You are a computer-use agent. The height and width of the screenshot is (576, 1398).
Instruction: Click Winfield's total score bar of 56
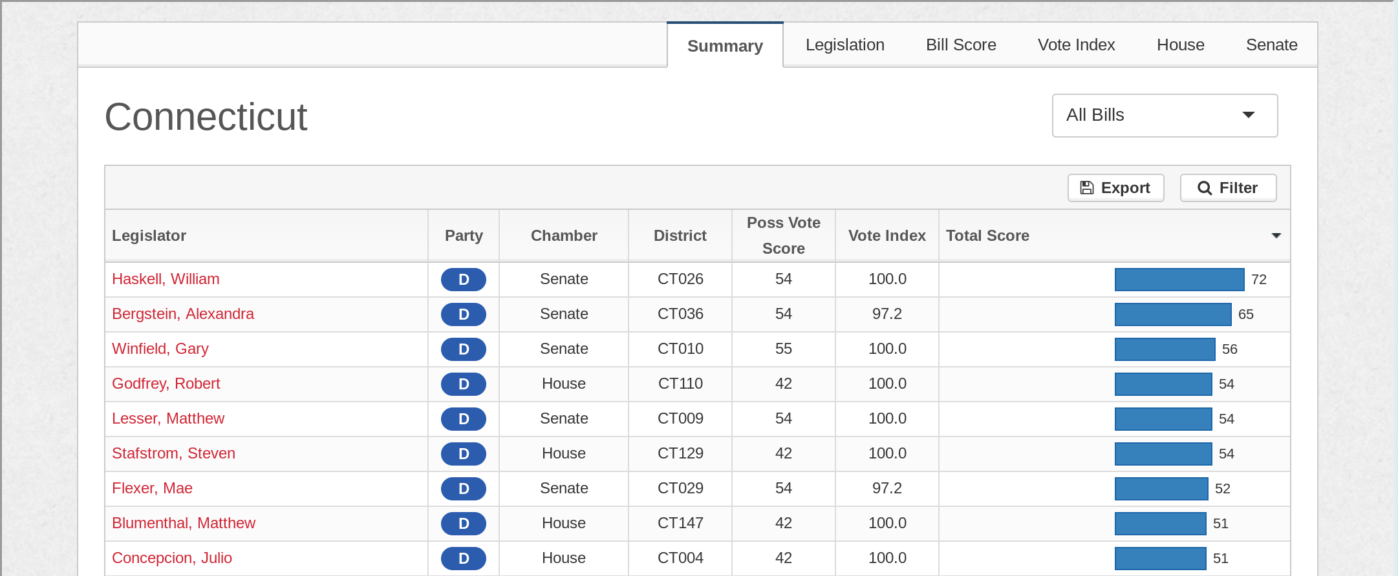coord(1165,349)
